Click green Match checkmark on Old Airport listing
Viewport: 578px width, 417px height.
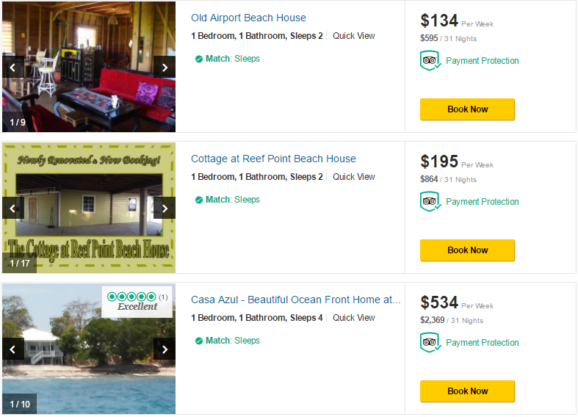(199, 59)
